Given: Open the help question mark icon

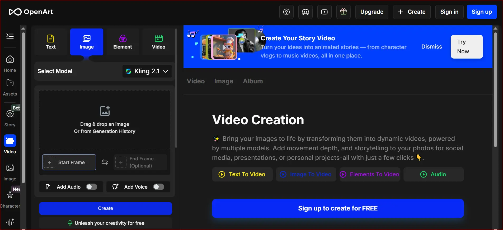Looking at the screenshot, I should [x=286, y=12].
